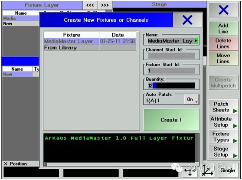Select the From Library row

pyautogui.click(x=90, y=48)
